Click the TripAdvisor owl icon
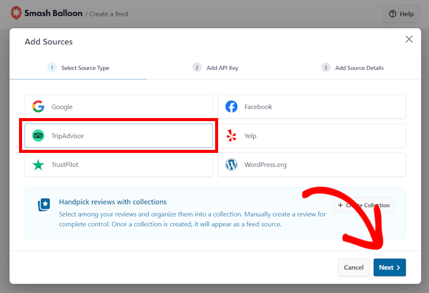The height and width of the screenshot is (293, 429). 39,136
